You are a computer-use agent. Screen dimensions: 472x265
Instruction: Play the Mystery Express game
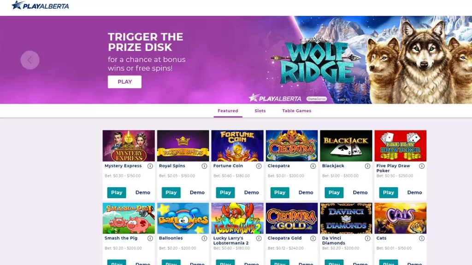pos(117,193)
